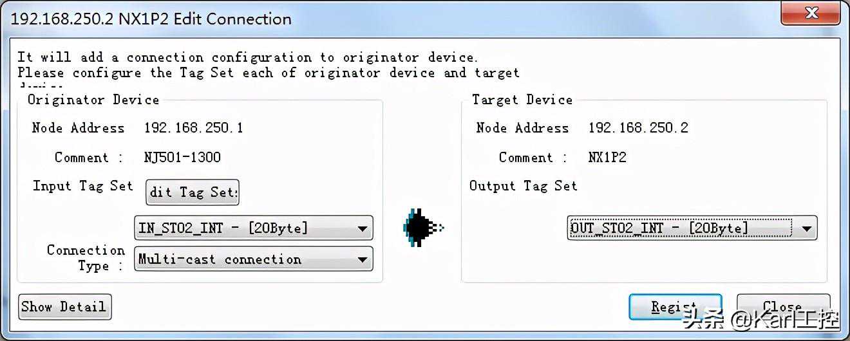This screenshot has height=341, width=850.
Task: Click the Regist button
Action: (x=675, y=307)
